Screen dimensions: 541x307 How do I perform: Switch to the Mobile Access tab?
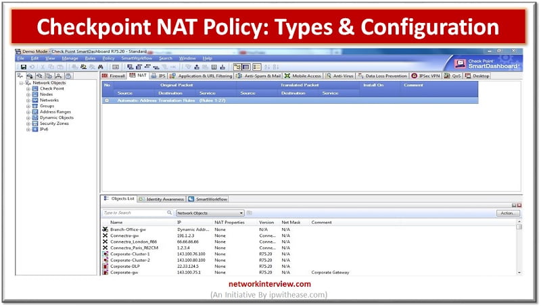click(x=302, y=76)
